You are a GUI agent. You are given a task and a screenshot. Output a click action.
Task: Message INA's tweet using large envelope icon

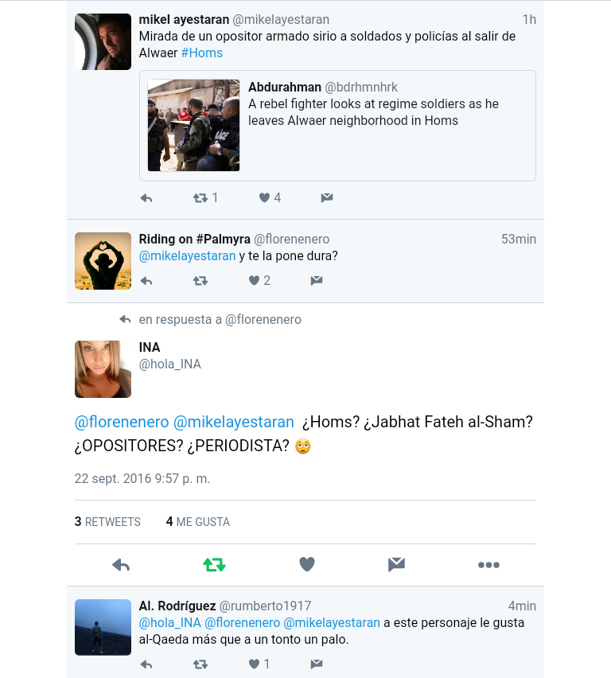click(x=396, y=564)
